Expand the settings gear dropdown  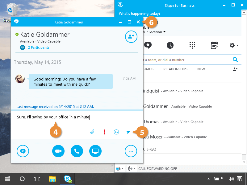point(234,45)
